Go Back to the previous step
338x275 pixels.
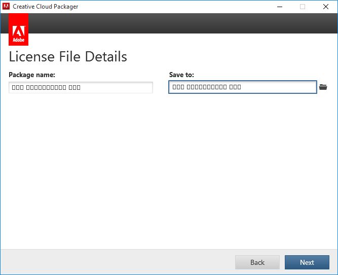coord(257,262)
